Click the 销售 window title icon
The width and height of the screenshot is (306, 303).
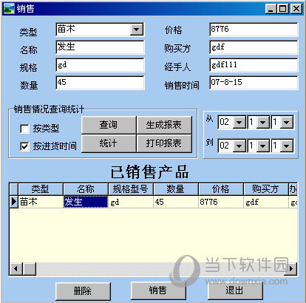[x=9, y=9]
